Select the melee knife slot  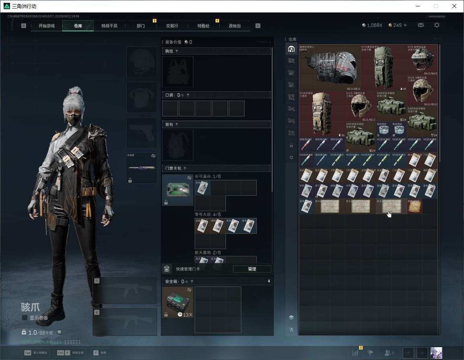click(142, 168)
